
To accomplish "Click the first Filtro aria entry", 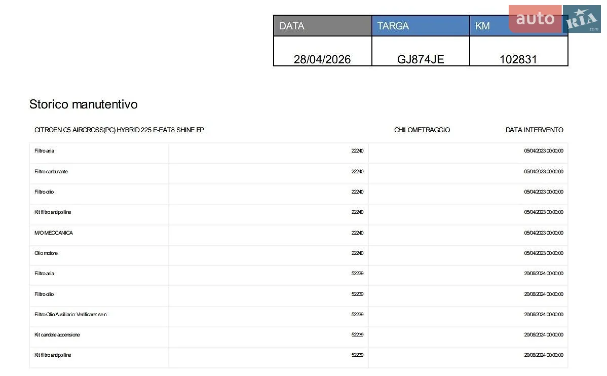I will click(44, 151).
